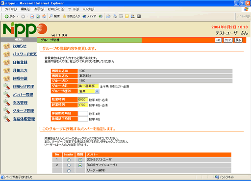Click the クリア button
Screen dimensions: 251x181
point(228,40)
